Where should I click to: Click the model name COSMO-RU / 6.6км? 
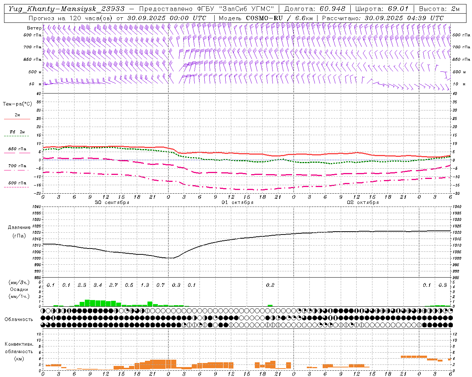pyautogui.click(x=279, y=18)
